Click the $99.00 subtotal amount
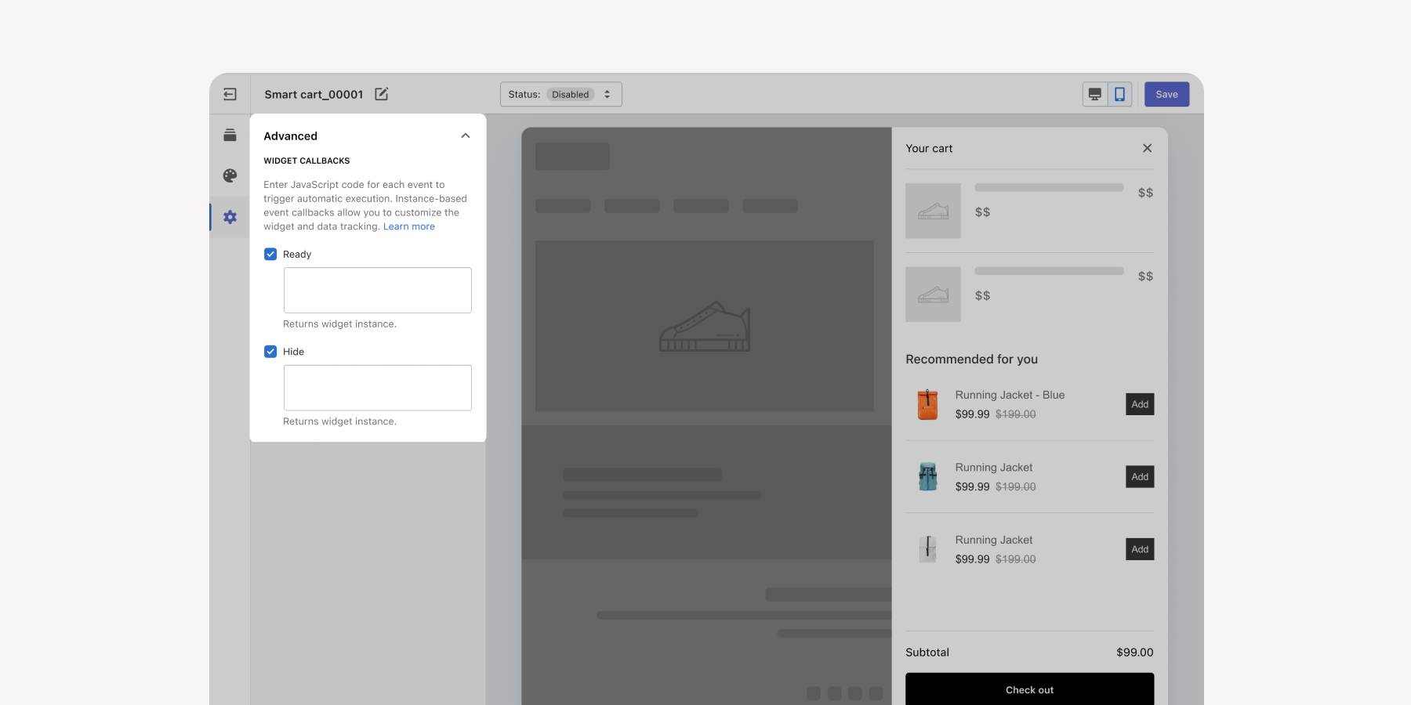Image resolution: width=1411 pixels, height=705 pixels. tap(1134, 653)
